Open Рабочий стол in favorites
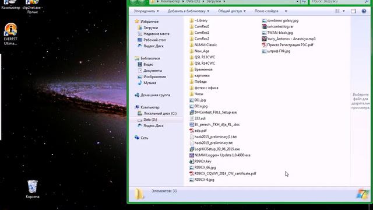 [152, 40]
